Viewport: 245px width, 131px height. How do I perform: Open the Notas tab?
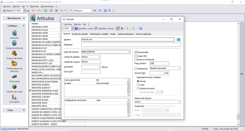[113, 34]
